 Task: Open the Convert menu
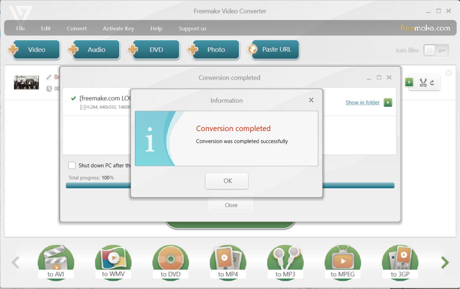pos(77,28)
